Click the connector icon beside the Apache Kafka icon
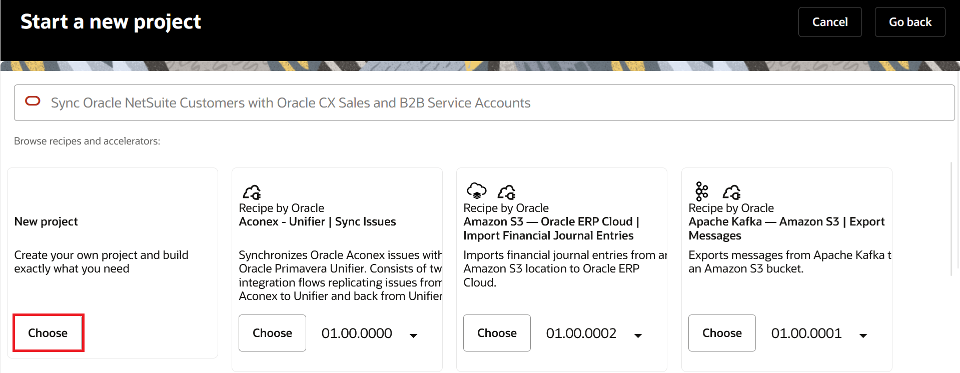The image size is (960, 373). pyautogui.click(x=731, y=191)
